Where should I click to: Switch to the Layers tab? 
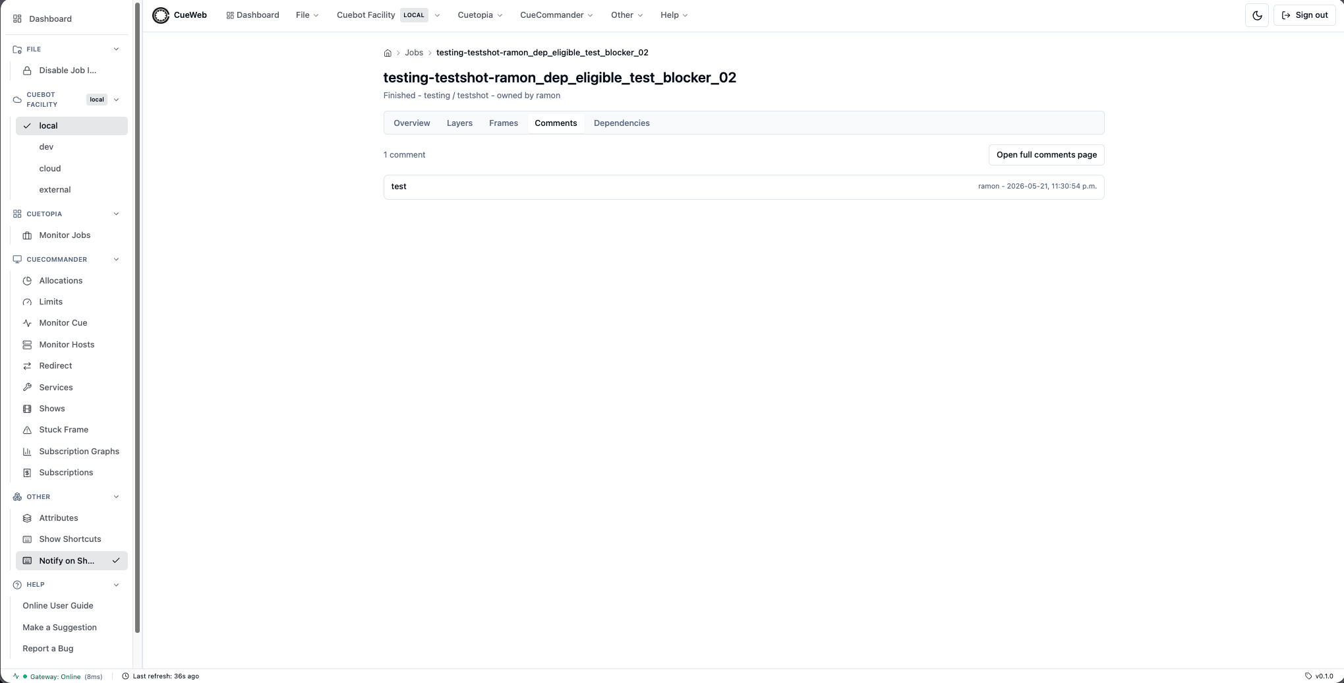pos(459,123)
